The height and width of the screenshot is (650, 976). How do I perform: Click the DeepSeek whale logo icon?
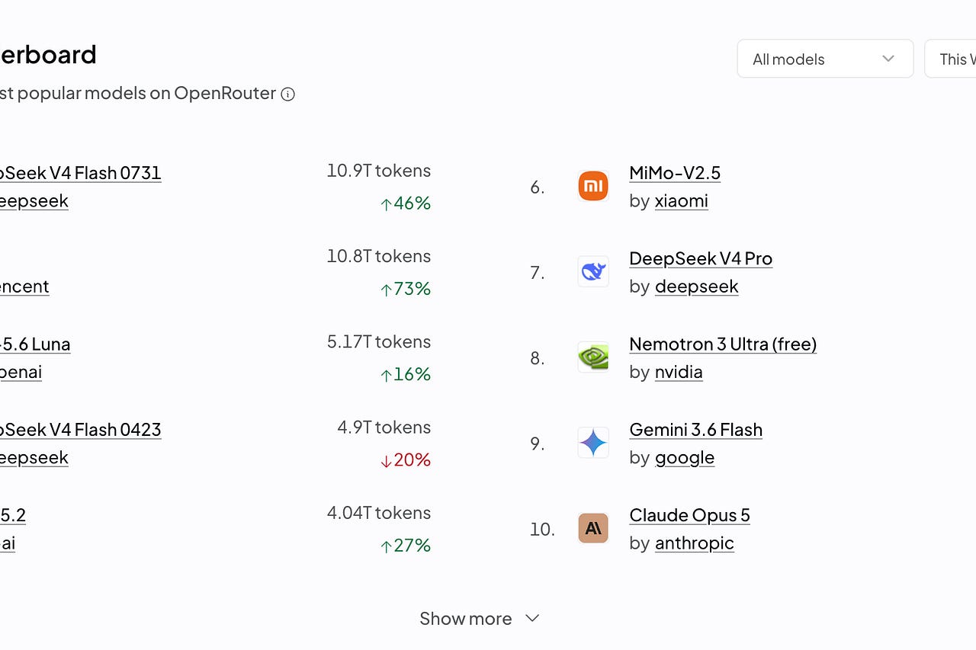(x=593, y=271)
